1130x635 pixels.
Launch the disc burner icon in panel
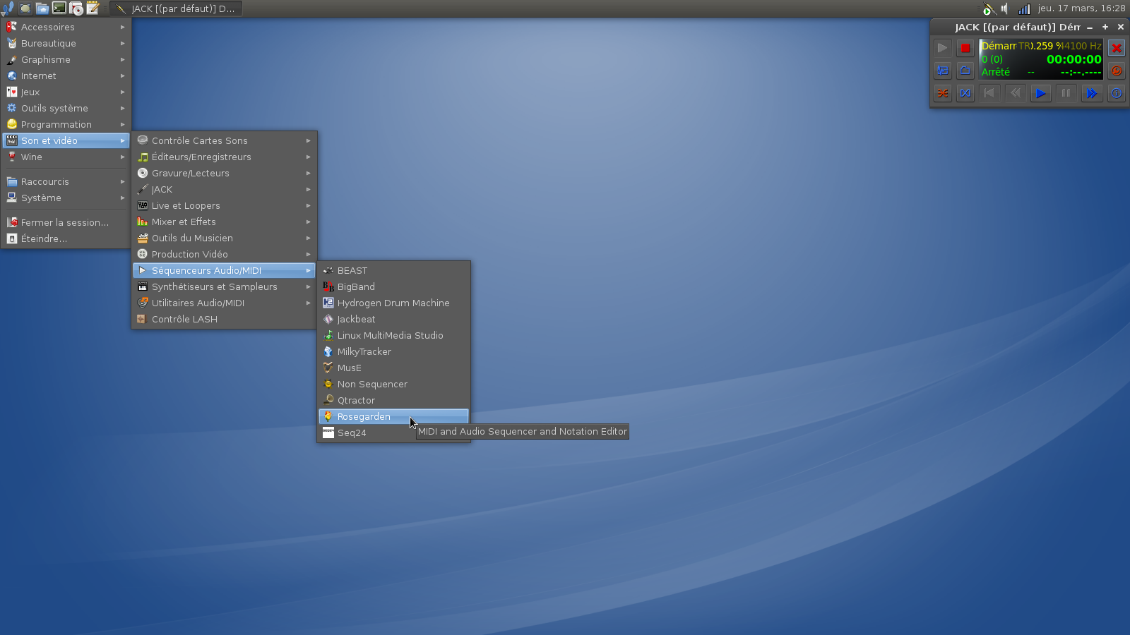pos(76,8)
